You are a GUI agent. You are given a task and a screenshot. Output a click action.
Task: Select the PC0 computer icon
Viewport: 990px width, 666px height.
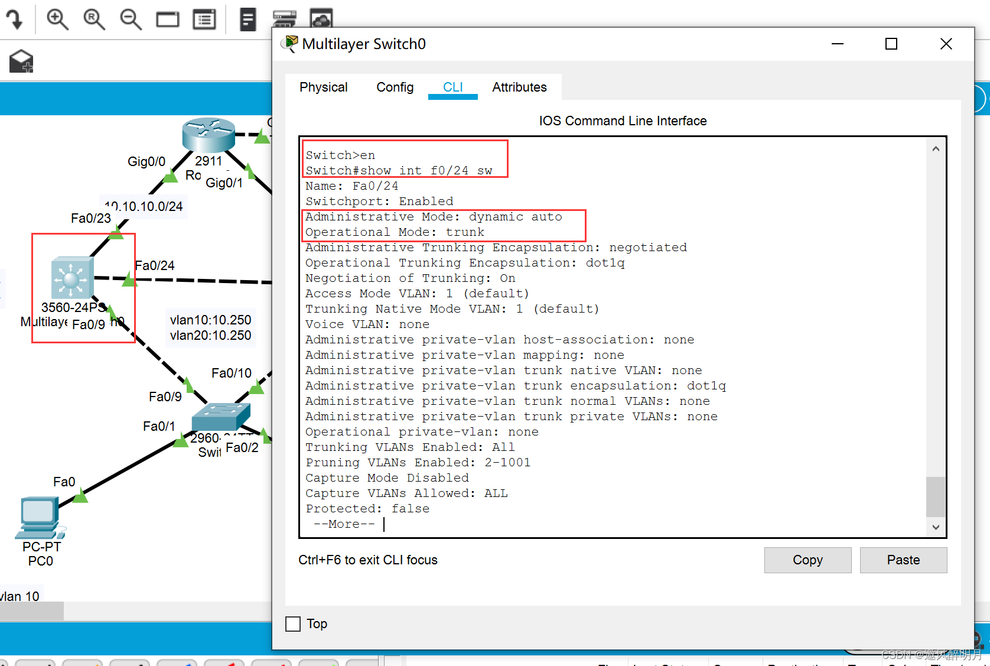pos(40,518)
